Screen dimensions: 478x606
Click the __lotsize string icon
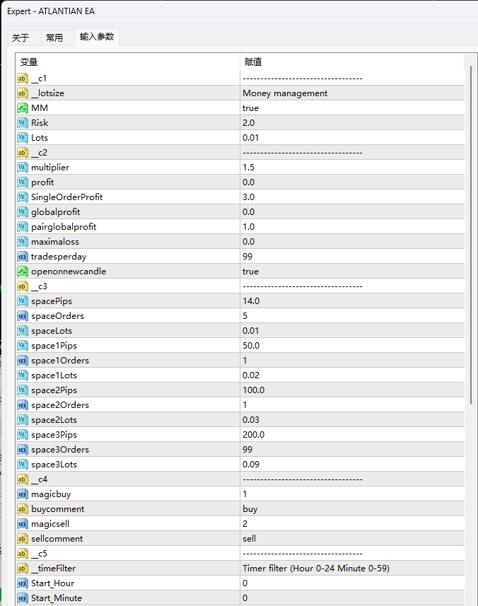click(23, 93)
